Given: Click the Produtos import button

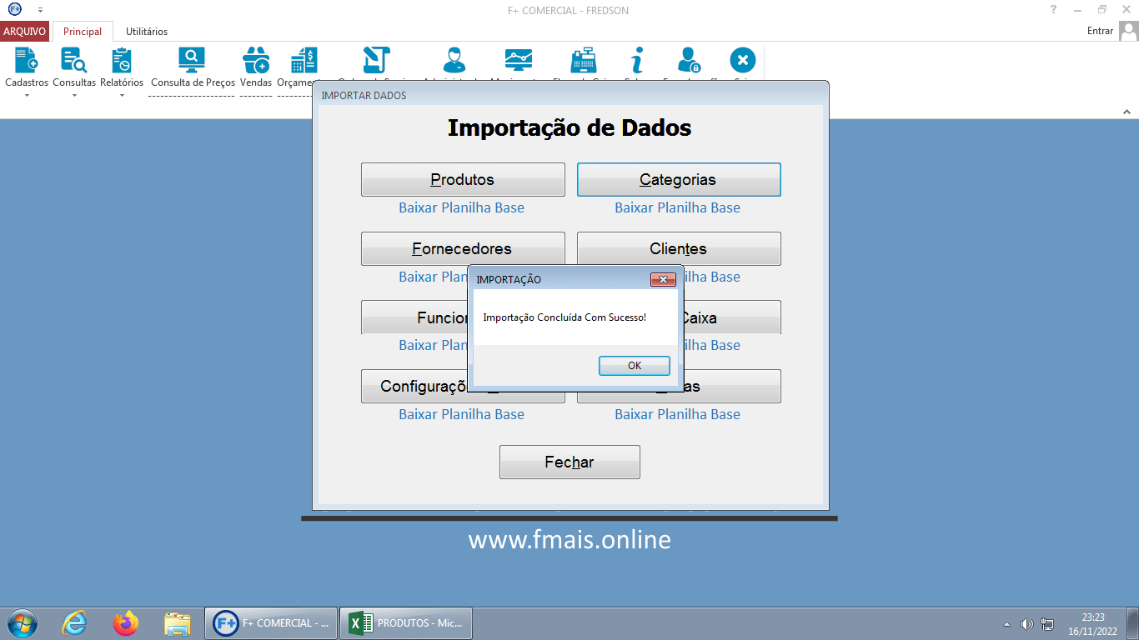Looking at the screenshot, I should click(463, 179).
